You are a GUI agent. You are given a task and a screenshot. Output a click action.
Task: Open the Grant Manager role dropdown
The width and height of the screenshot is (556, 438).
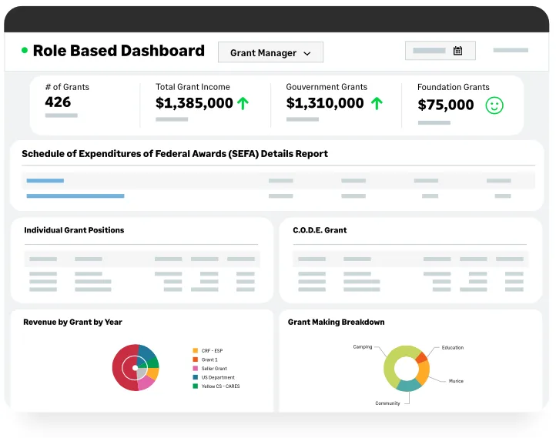270,52
